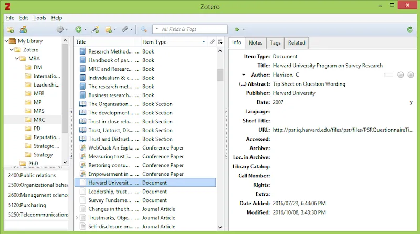420x234 pixels.
Task: Click the (...) Abstract label
Action: [254, 84]
